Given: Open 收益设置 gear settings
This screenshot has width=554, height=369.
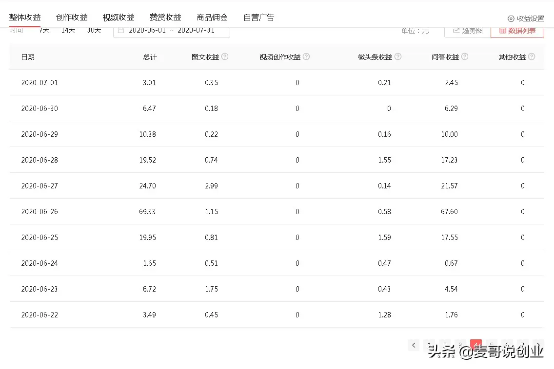Looking at the screenshot, I should click(526, 18).
